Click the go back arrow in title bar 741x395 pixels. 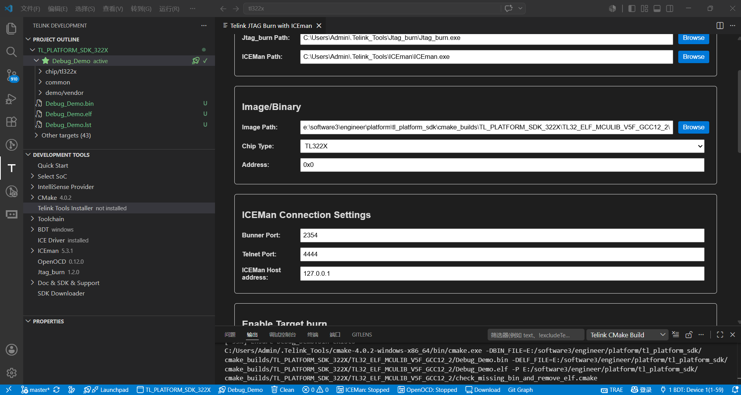pyautogui.click(x=223, y=9)
